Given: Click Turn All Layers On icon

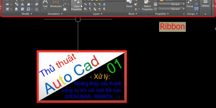Looking at the screenshot, I should 85,9.
